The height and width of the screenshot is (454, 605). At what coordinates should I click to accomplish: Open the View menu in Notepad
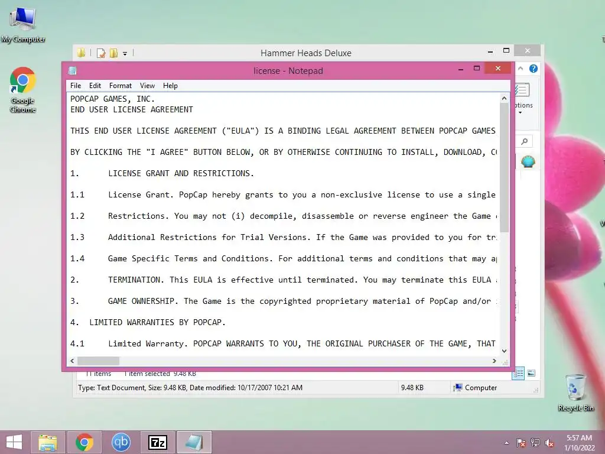pos(147,86)
